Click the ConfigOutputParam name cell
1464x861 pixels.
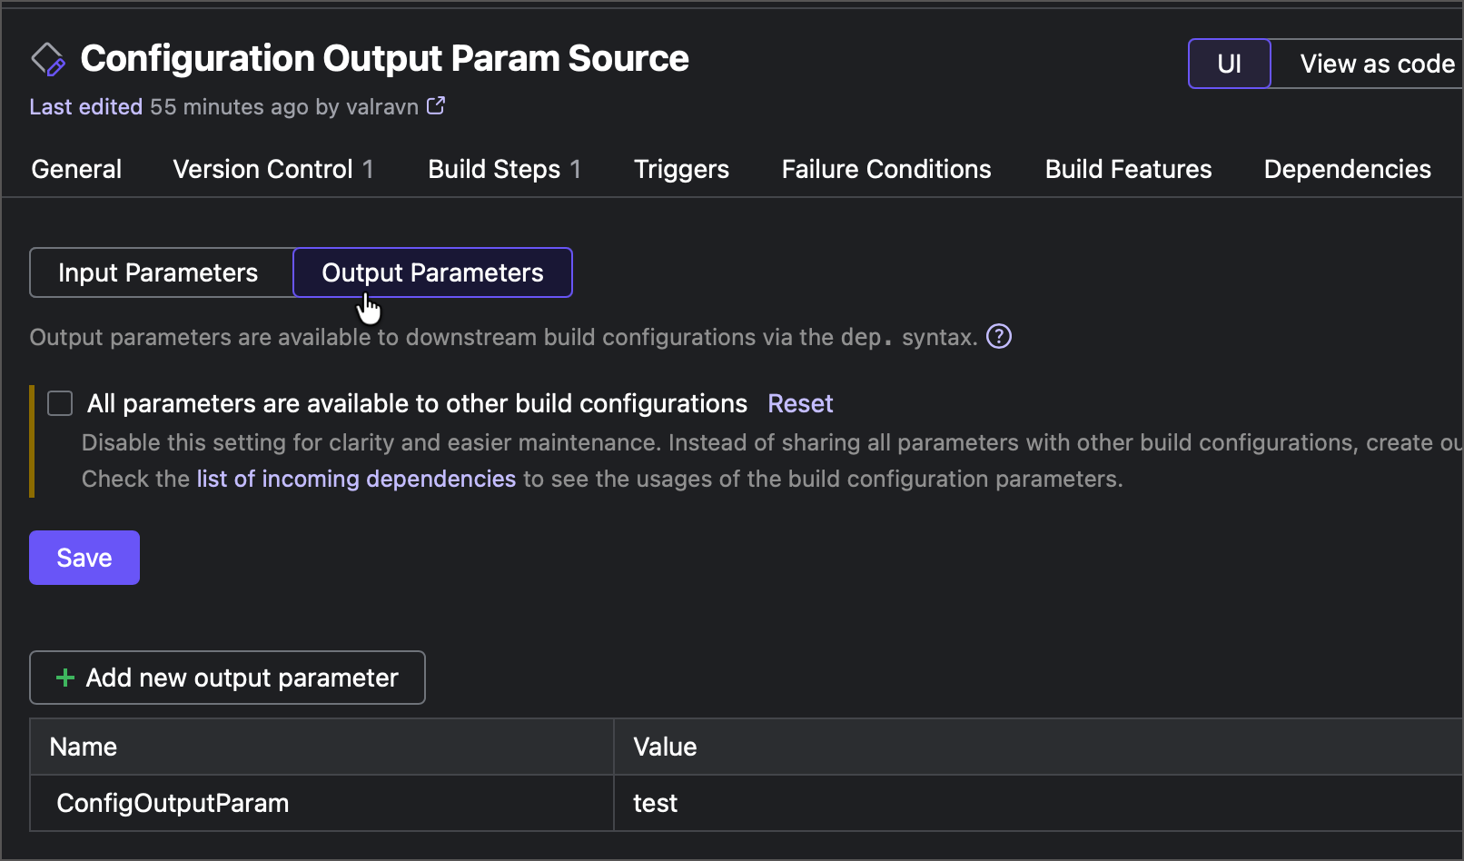321,803
